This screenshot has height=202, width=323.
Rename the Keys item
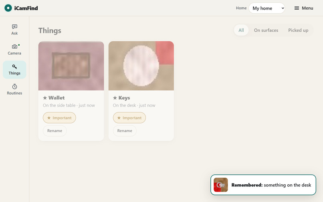[125, 131]
